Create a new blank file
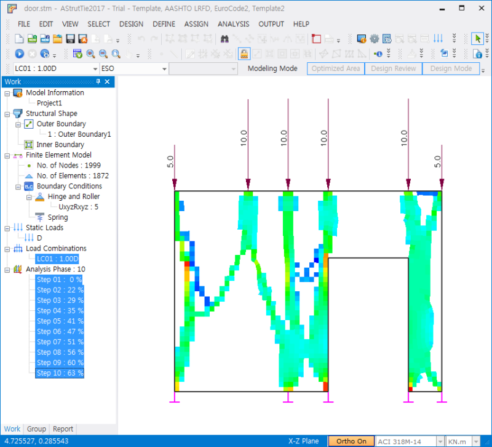492x447 pixels. point(20,39)
